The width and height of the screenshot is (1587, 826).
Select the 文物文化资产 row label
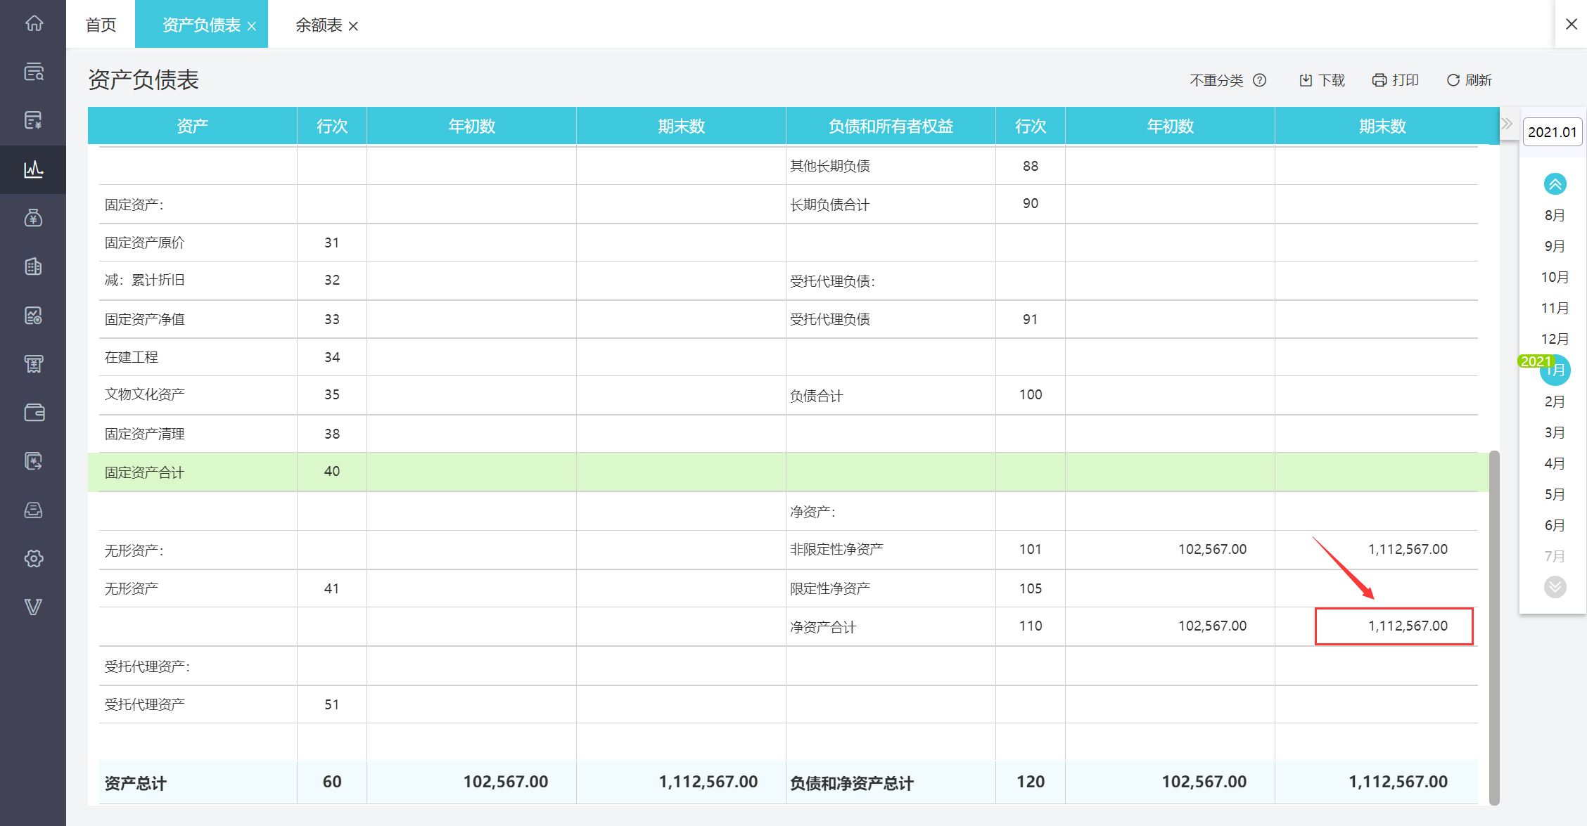[144, 394]
